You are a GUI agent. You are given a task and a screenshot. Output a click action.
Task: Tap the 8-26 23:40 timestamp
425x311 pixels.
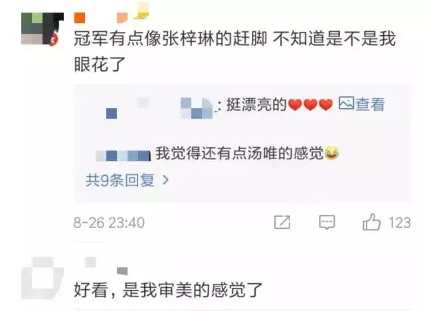point(109,223)
